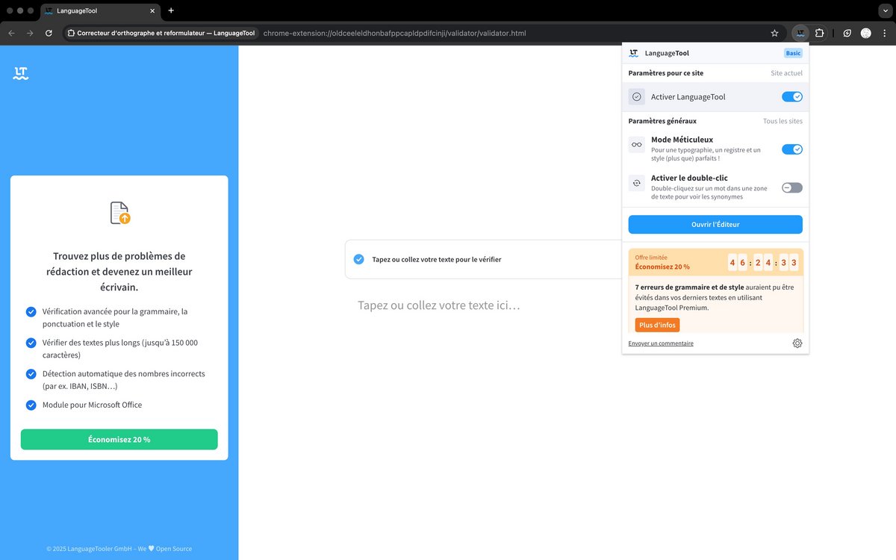Viewport: 896px width, 560px height.
Task: Click 'Site actuel' label
Action: 787,73
